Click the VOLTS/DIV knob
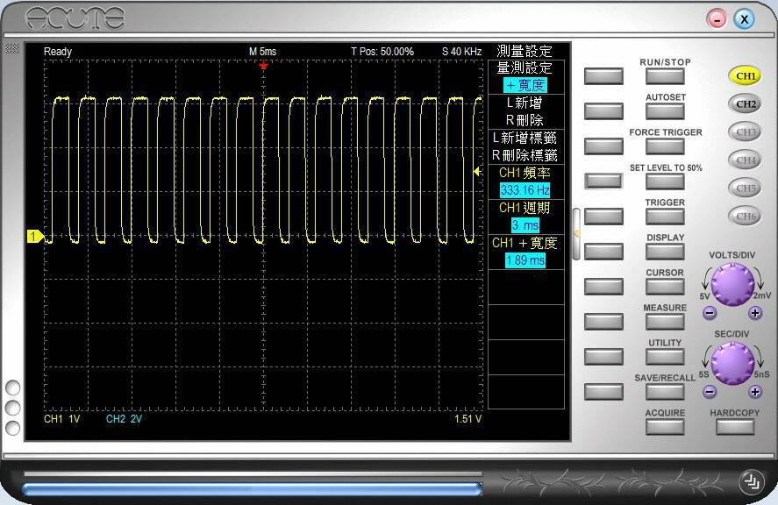The width and height of the screenshot is (778, 505). [733, 284]
